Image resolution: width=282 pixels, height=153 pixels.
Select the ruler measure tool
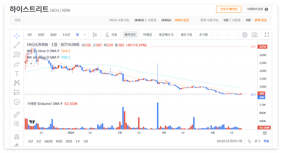coord(17,115)
